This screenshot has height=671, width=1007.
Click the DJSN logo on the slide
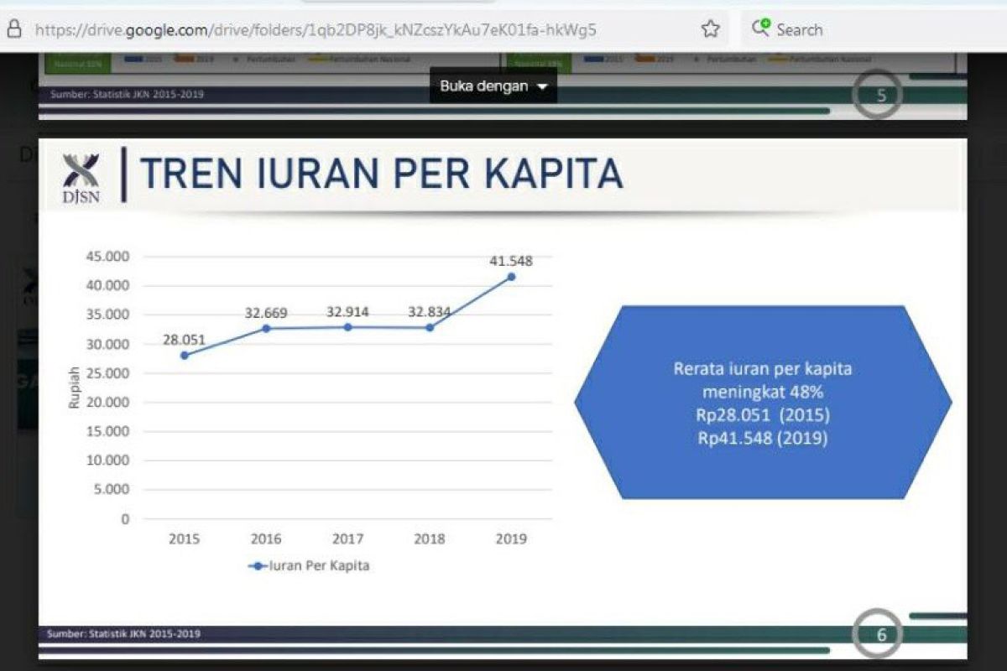point(79,174)
